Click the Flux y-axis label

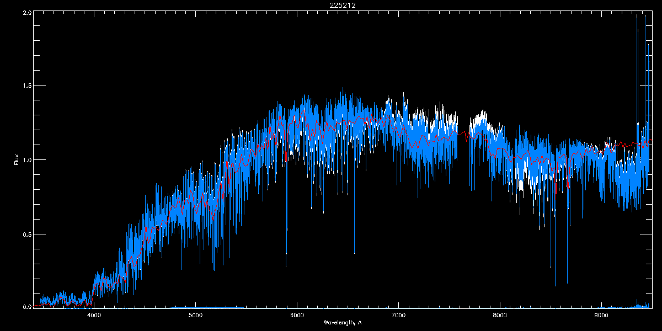17,160
